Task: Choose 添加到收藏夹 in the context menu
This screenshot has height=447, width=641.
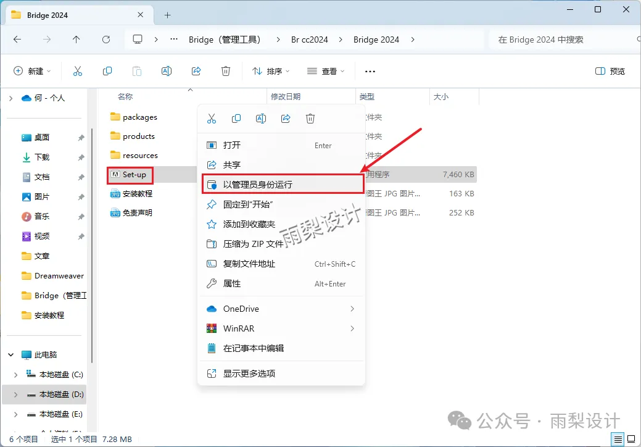Action: (x=281, y=224)
